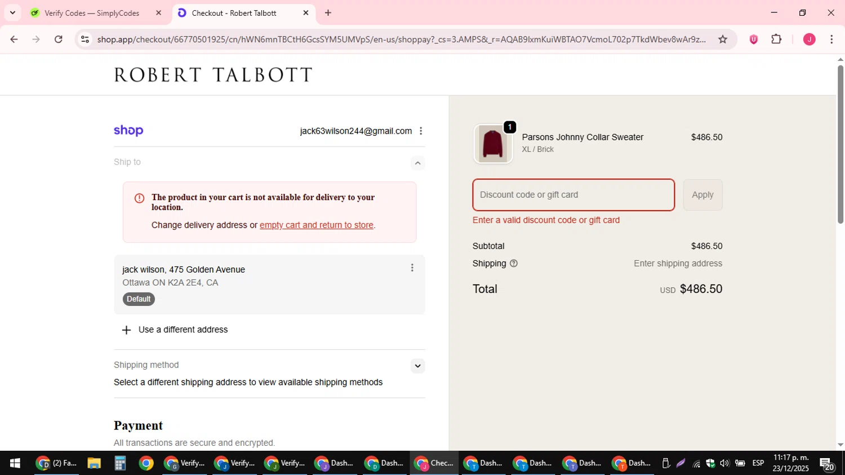Click 'empty cart and return to store' link
Image resolution: width=845 pixels, height=475 pixels.
point(317,225)
